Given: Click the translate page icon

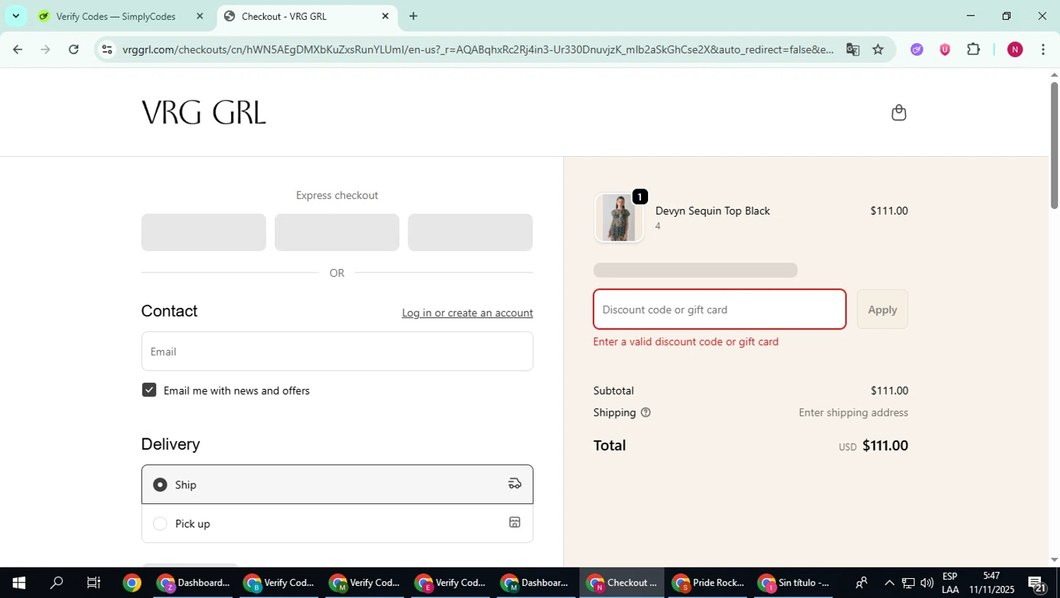Looking at the screenshot, I should 853,49.
